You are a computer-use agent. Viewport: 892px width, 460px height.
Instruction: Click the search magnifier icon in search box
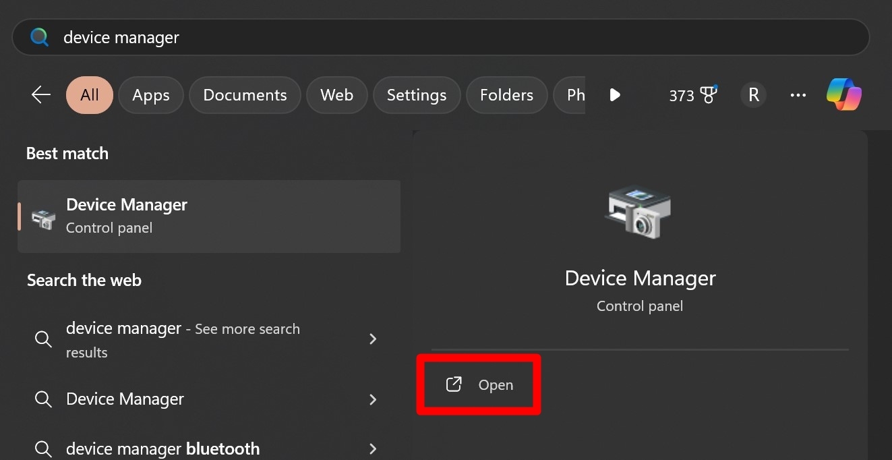[x=40, y=37]
